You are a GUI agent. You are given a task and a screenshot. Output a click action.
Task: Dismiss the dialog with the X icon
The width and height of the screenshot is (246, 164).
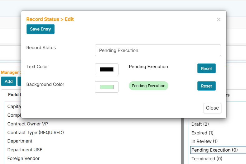pos(219,20)
